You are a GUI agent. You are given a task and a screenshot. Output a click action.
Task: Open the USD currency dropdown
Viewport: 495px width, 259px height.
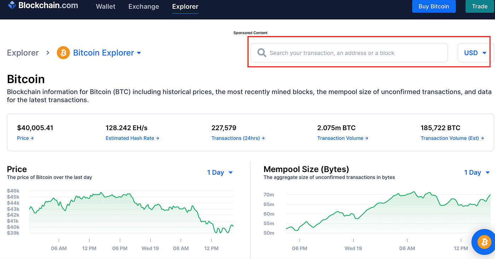(x=476, y=53)
